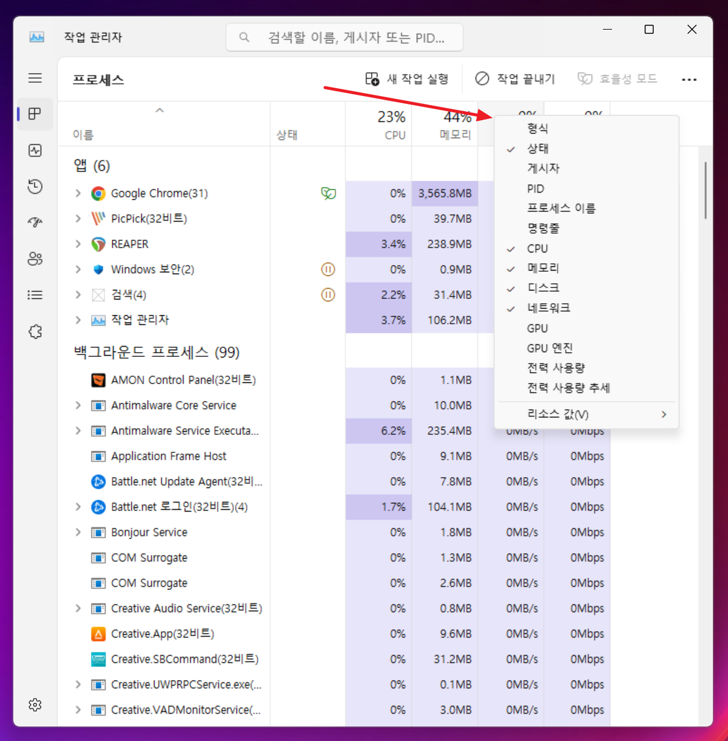Expand the 검색(4) process group
This screenshot has height=741, width=728.
pos(78,295)
